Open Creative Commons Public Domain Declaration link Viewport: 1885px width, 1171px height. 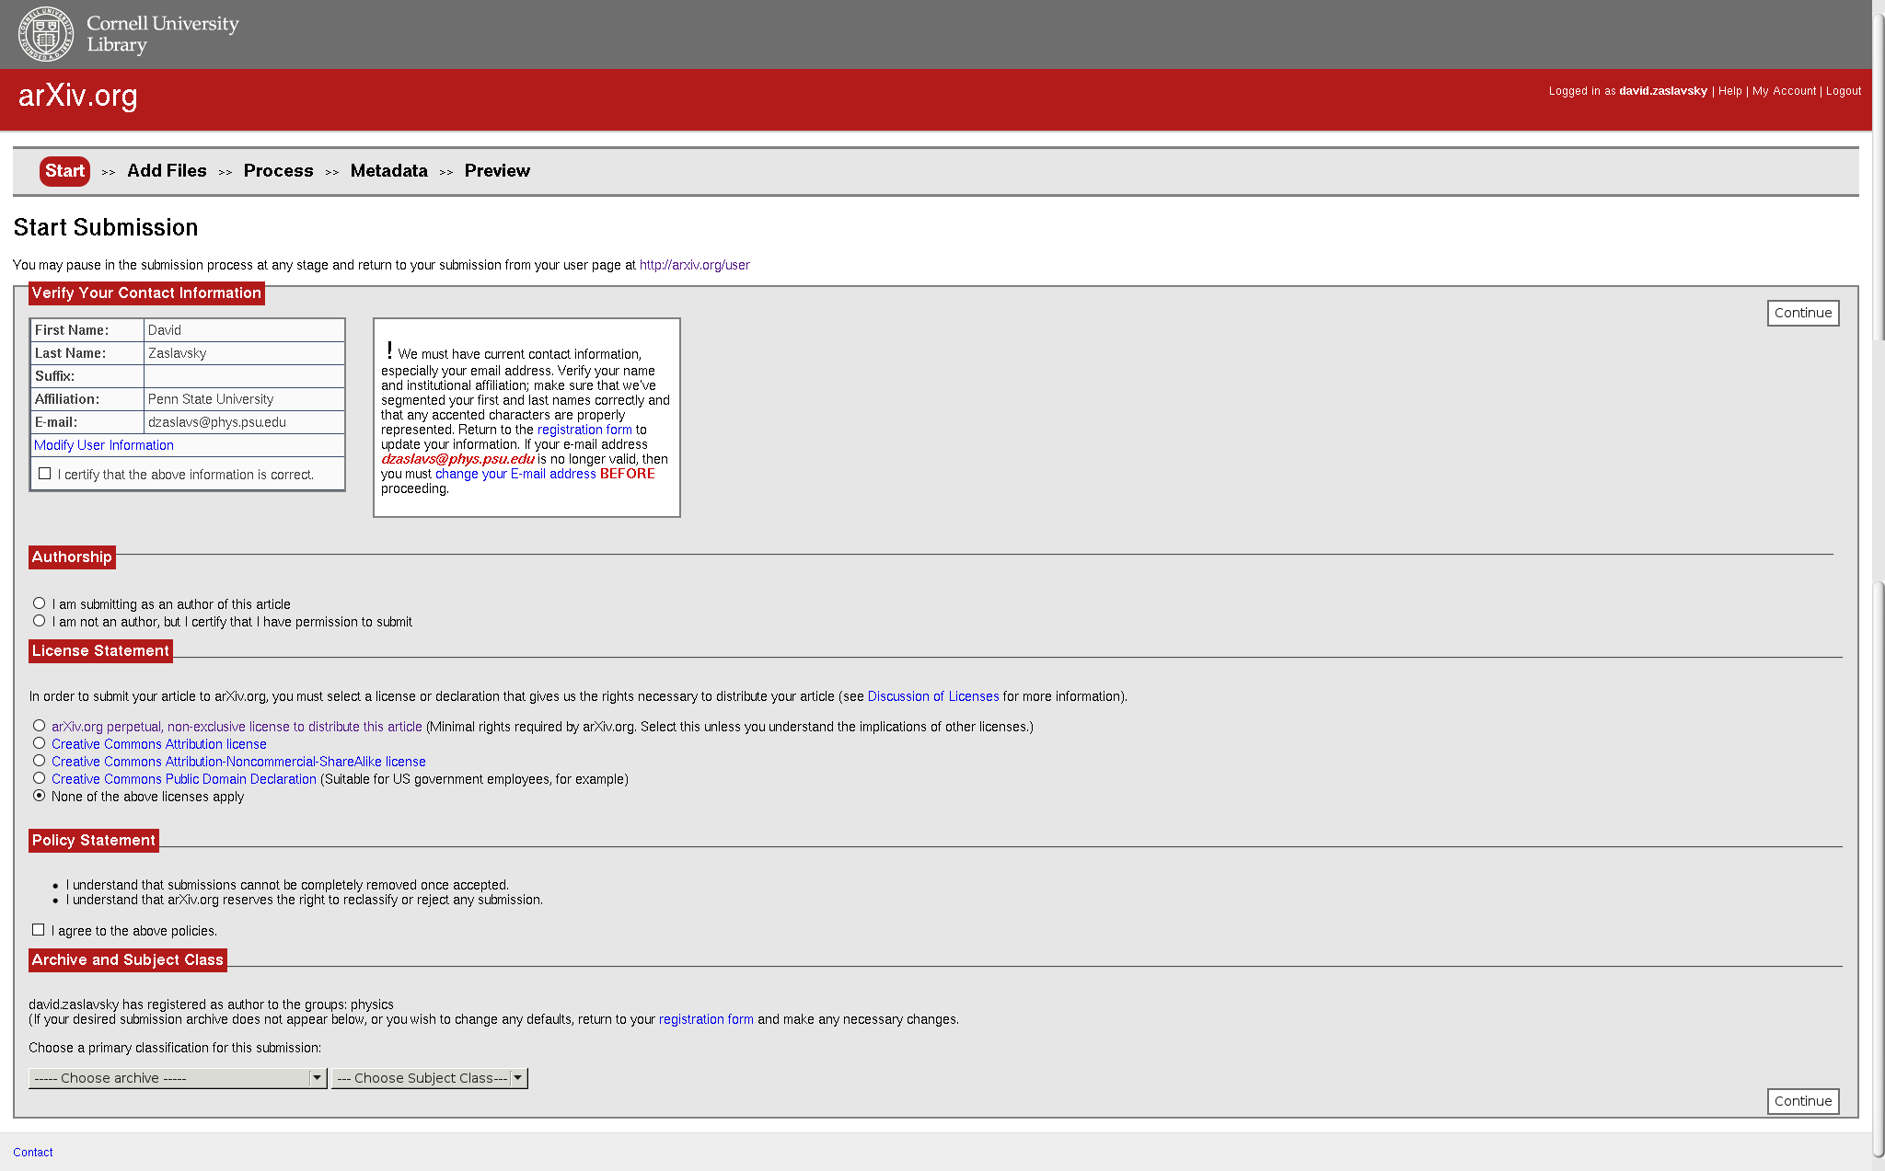pos(184,779)
